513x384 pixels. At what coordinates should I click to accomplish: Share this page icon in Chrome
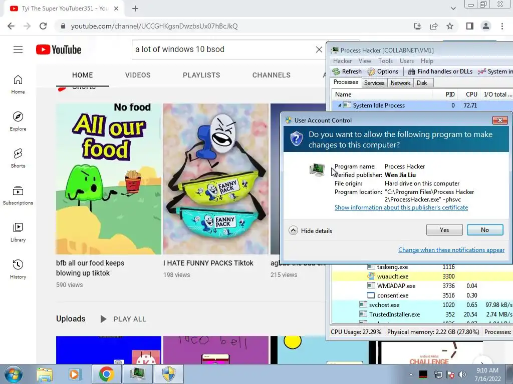(434, 26)
